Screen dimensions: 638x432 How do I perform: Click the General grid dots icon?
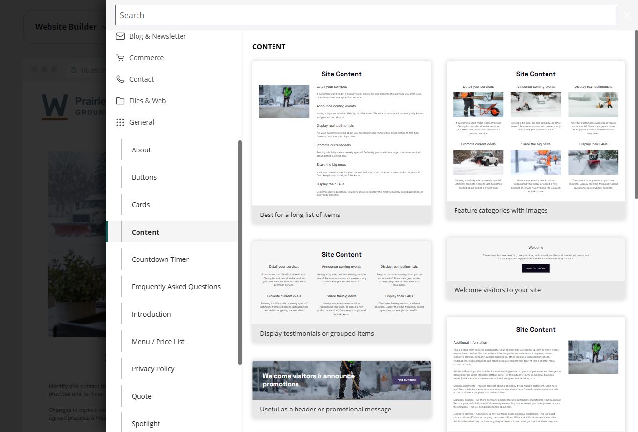pos(120,122)
